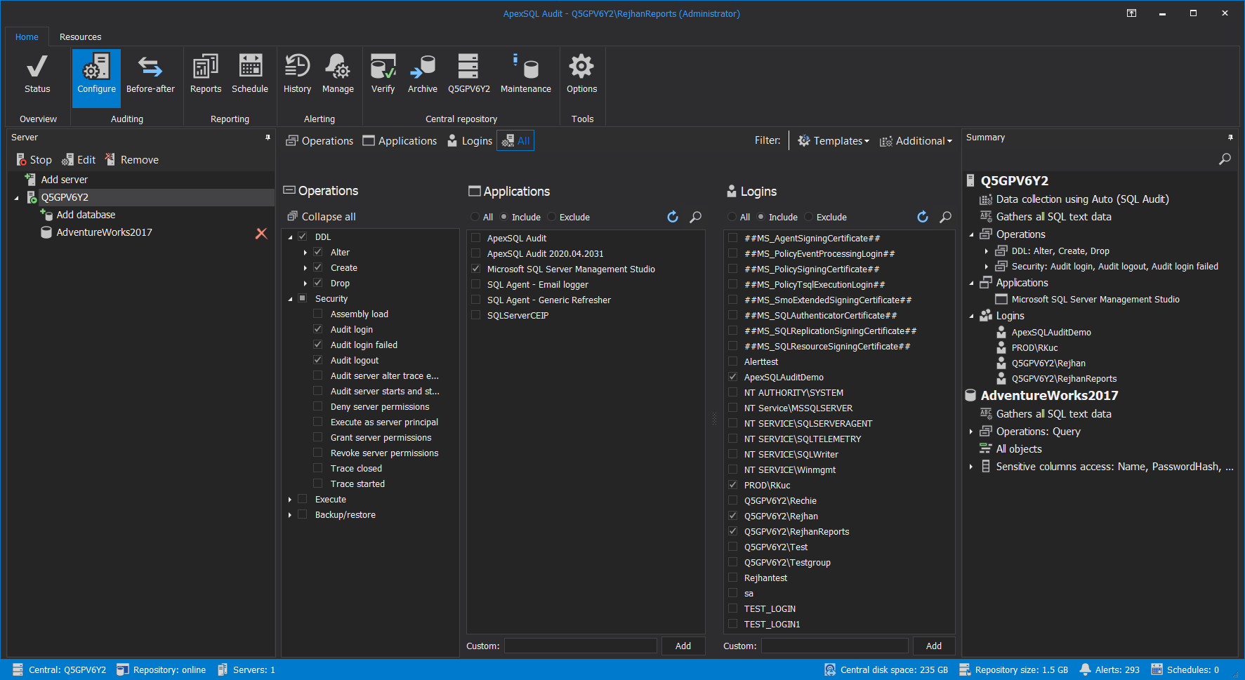Open the Before-after auditing tool
The image size is (1245, 680).
(150, 74)
